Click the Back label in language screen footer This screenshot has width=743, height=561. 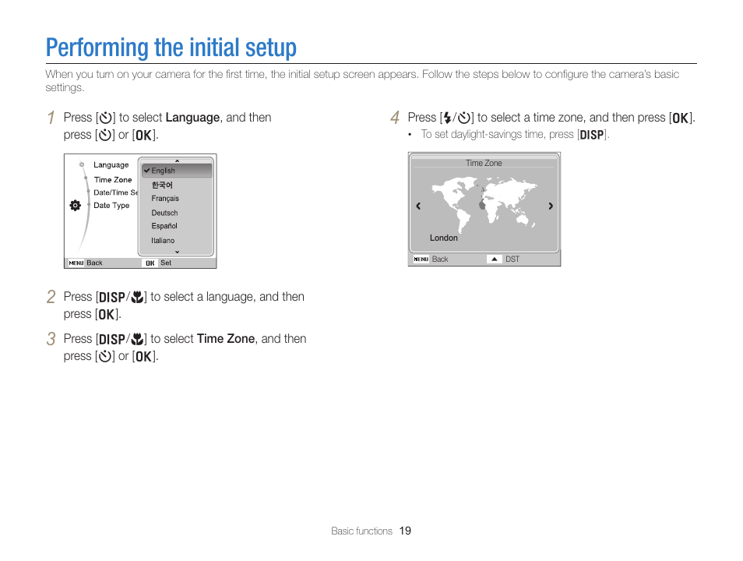(x=94, y=263)
